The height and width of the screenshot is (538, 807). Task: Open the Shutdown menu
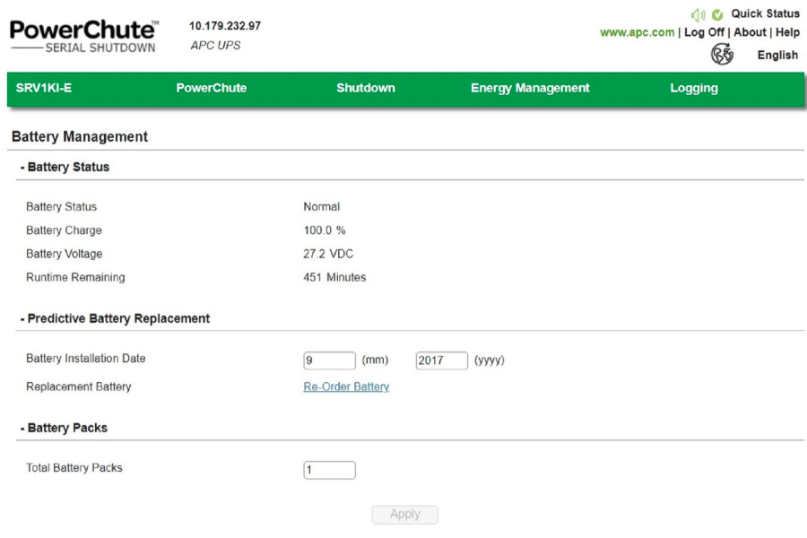(366, 88)
